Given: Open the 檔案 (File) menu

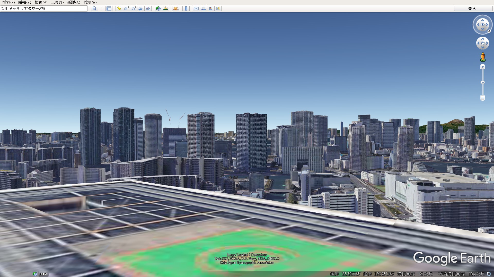Looking at the screenshot, I should click(8, 2).
